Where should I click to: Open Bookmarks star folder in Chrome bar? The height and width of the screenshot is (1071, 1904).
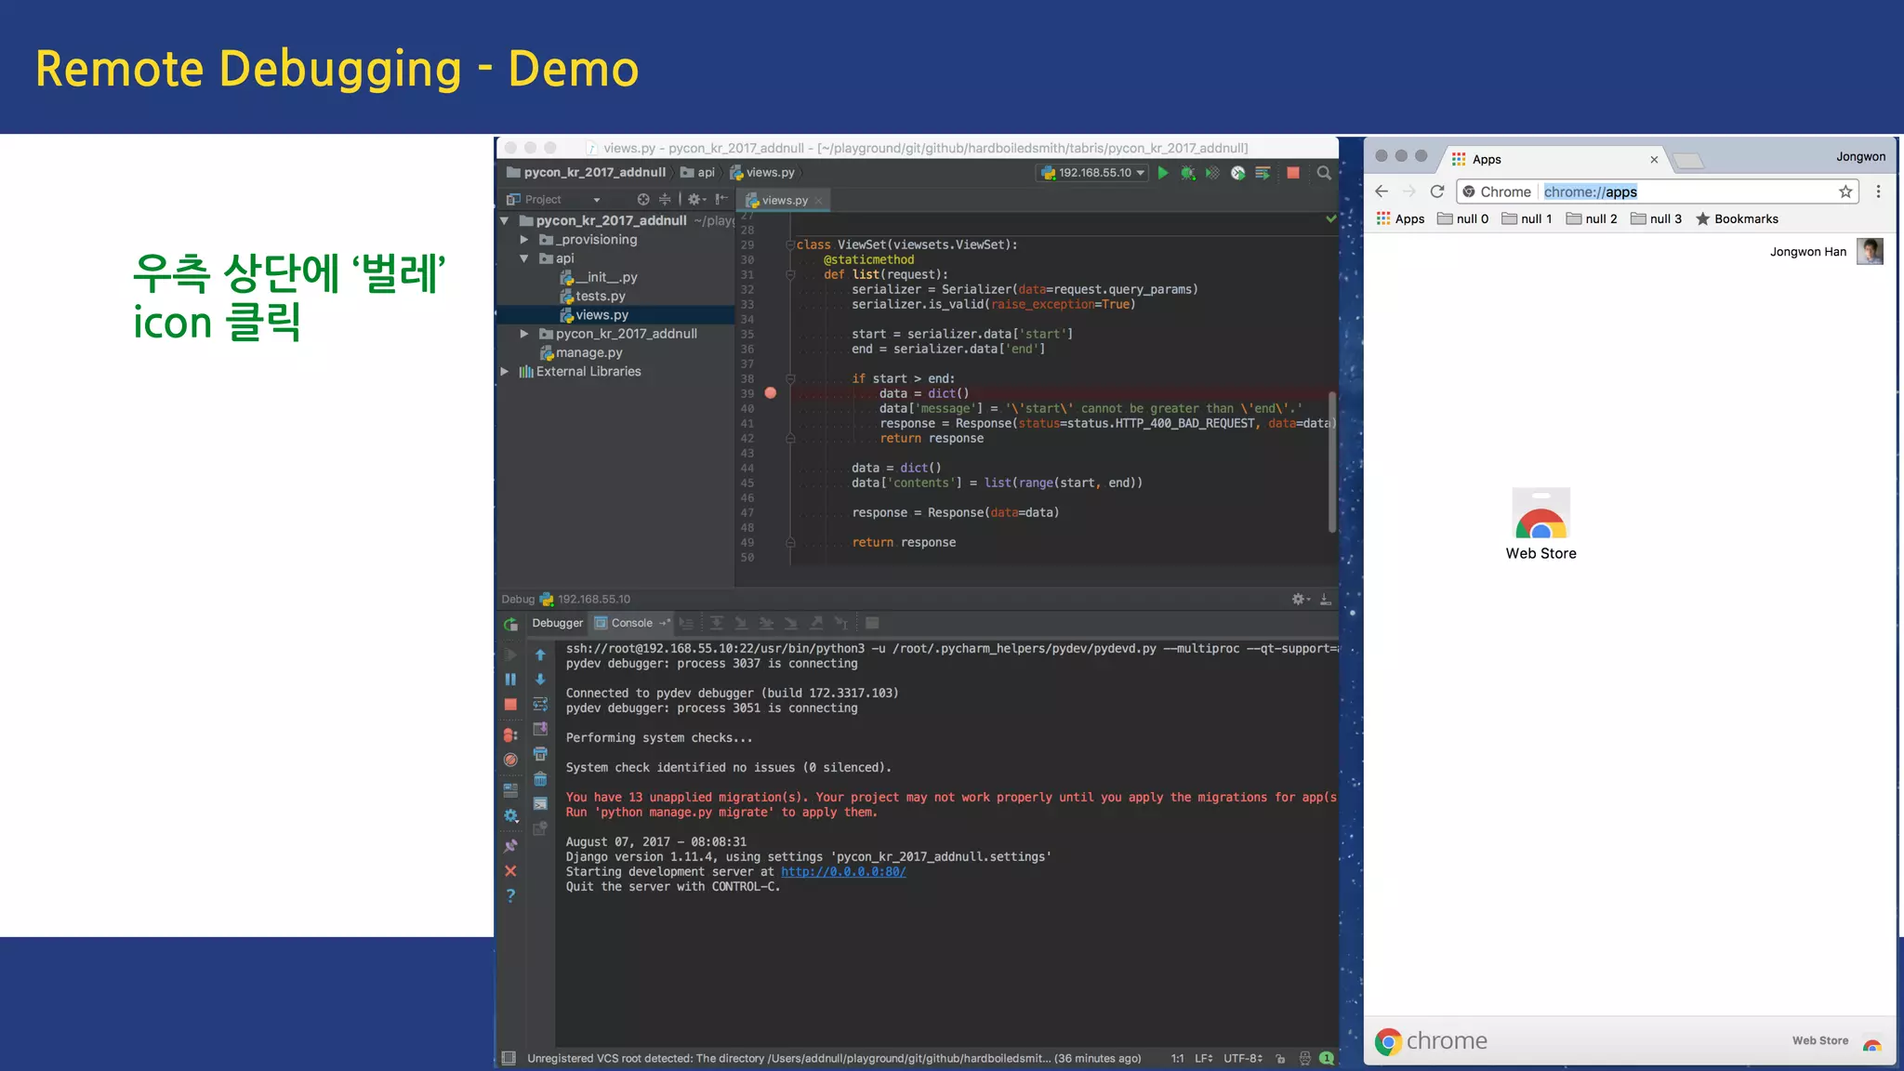click(x=1737, y=219)
